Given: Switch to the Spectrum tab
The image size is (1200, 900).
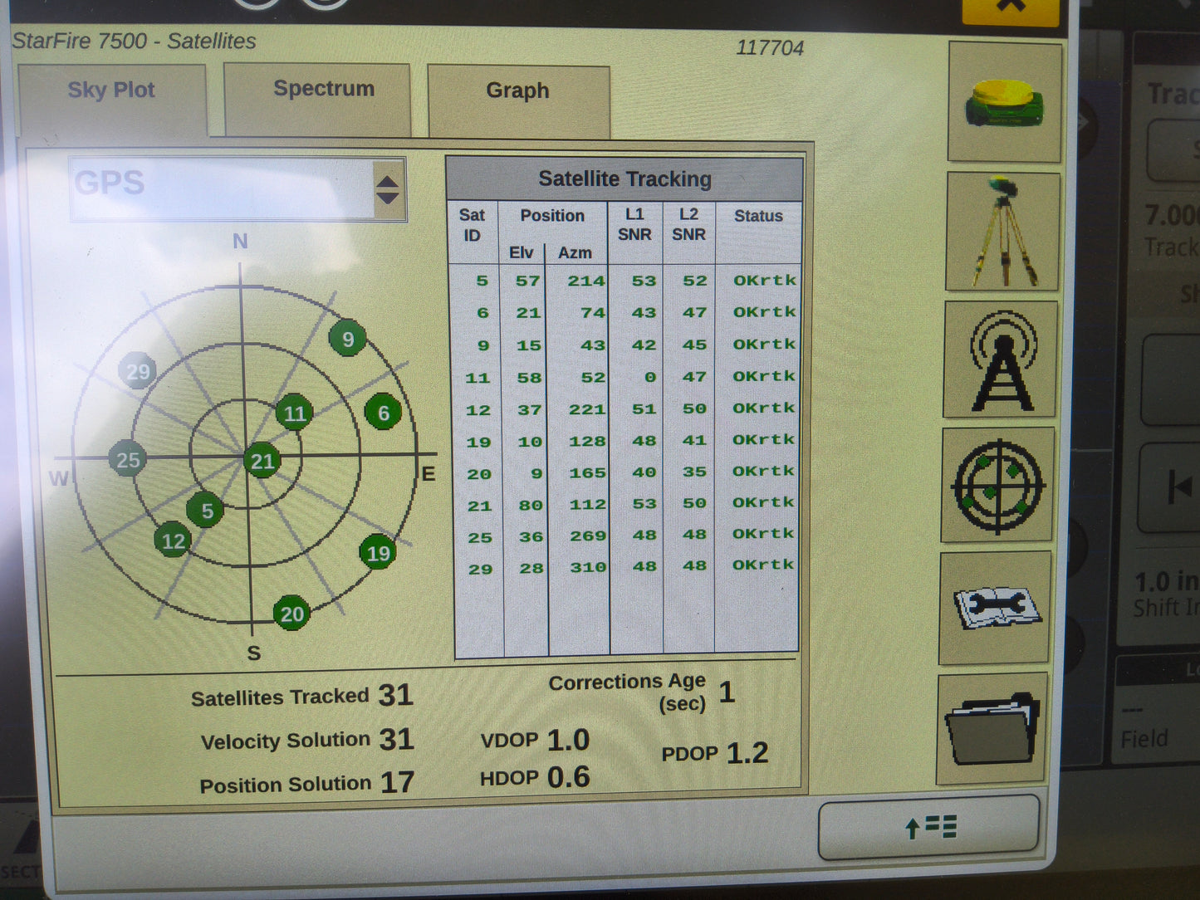Looking at the screenshot, I should tap(317, 100).
